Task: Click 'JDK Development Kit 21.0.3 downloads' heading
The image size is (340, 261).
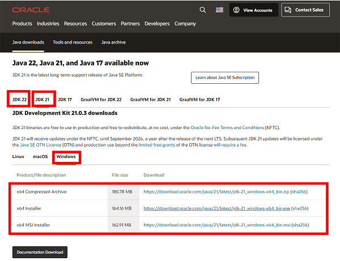Action: pos(65,113)
